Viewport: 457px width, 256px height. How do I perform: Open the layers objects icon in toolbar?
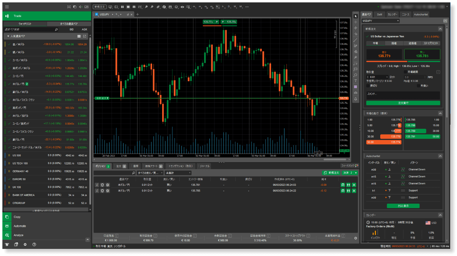[x=176, y=7]
